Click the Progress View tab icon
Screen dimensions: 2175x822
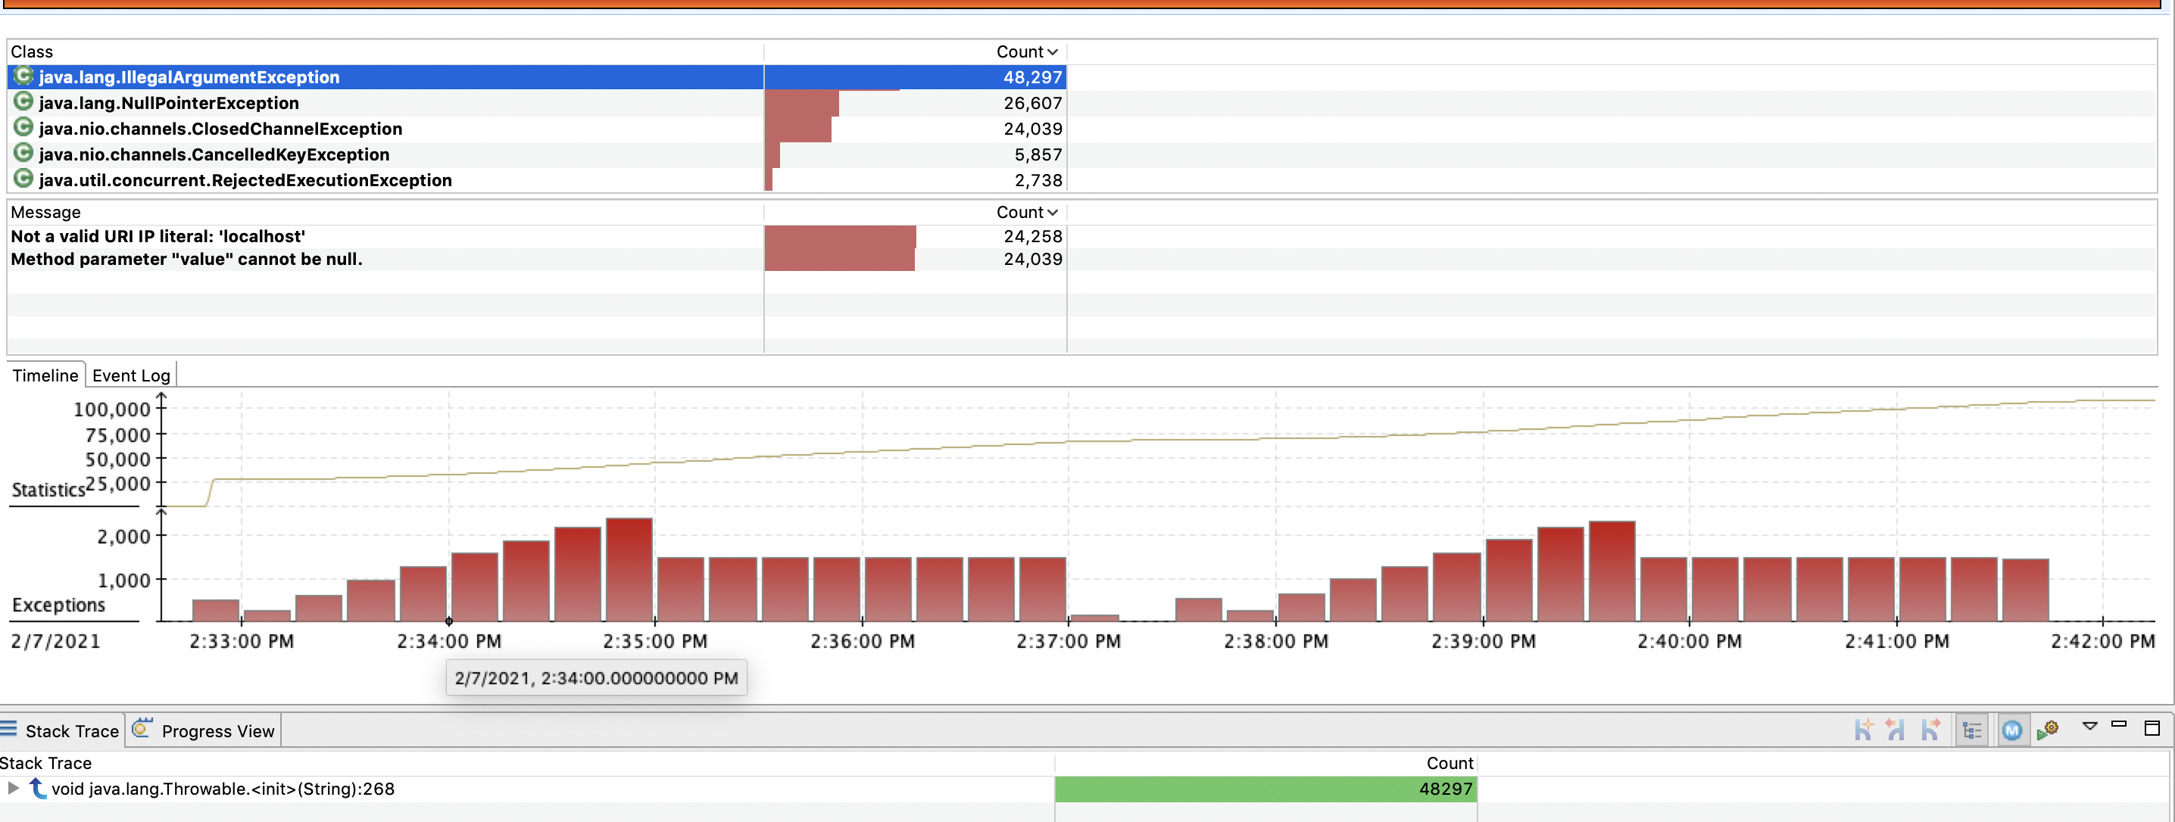pos(142,728)
